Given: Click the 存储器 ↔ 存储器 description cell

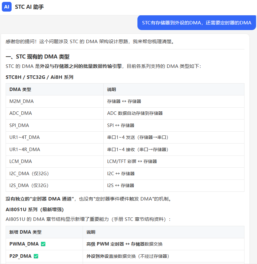Looking at the screenshot, I should pyautogui.click(x=174, y=101).
